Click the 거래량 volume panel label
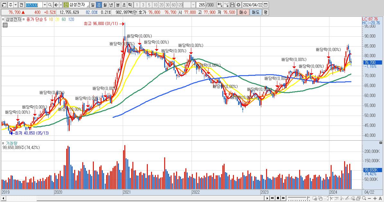 coord(12,143)
